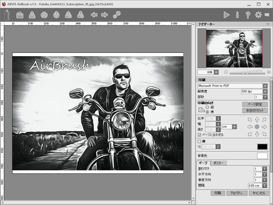
Task: Click the 間隔 0.00 cm field
Action: (255, 186)
